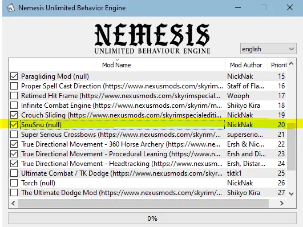Click author cell 'Ersh & Nic...'
This screenshot has width=303, height=227.
point(245,144)
